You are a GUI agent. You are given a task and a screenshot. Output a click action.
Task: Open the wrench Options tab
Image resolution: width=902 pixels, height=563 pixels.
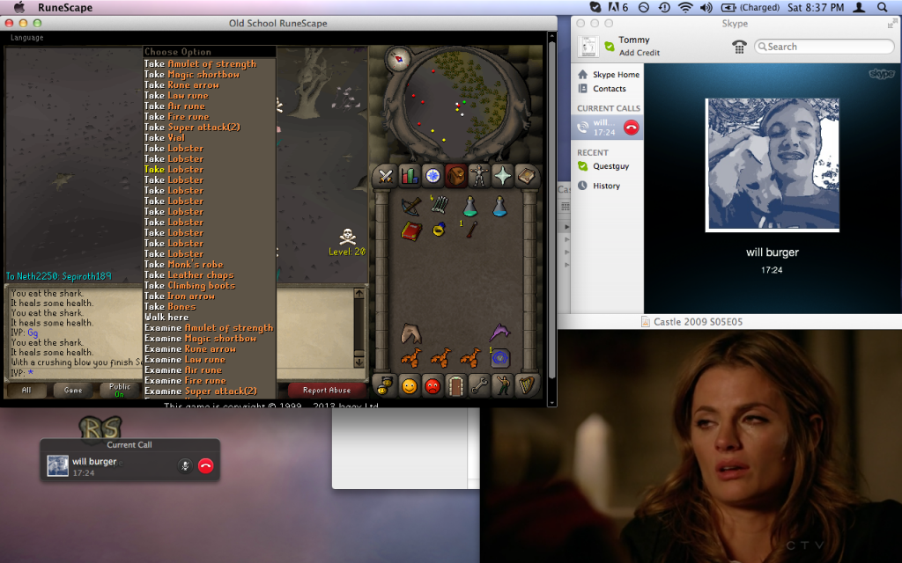[x=479, y=384]
